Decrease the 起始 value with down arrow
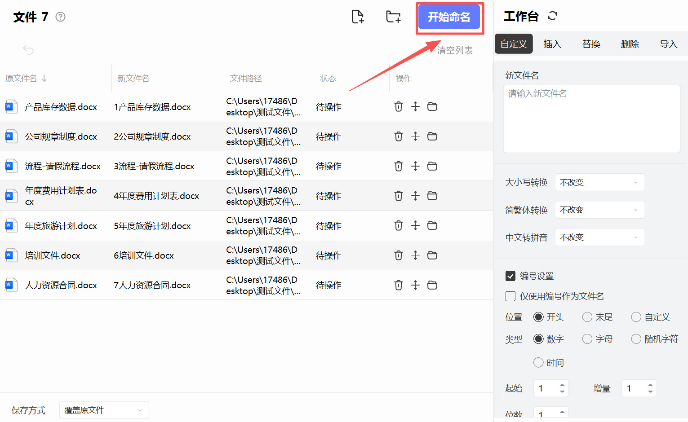Screen dimensions: 688x422 tap(562, 391)
